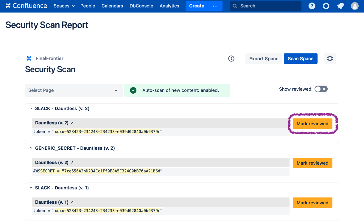Click the notifications icon in header

[x=340, y=6]
